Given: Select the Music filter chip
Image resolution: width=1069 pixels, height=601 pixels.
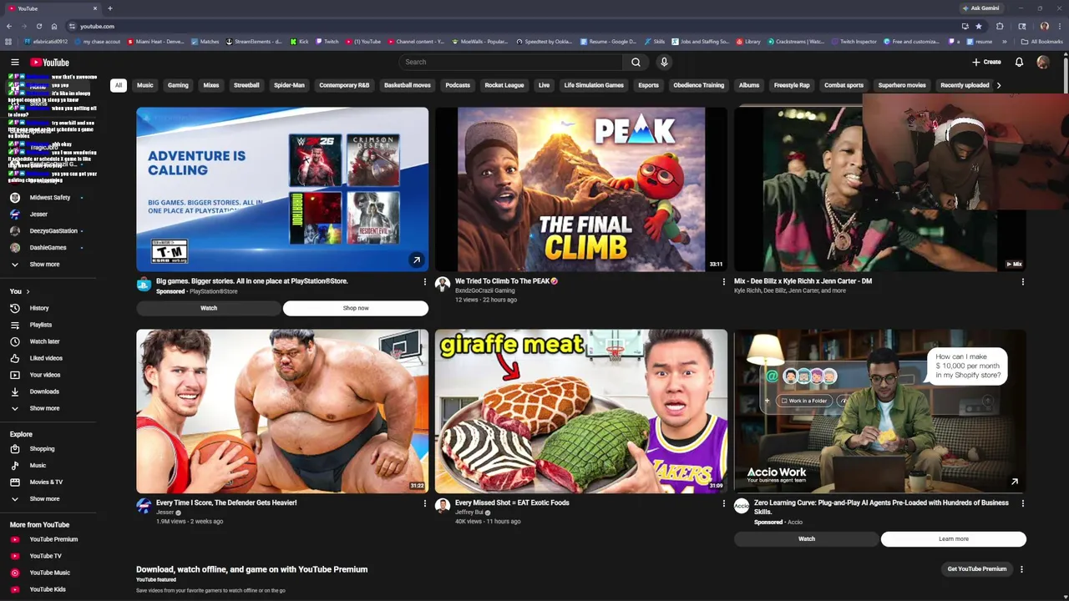Looking at the screenshot, I should click(x=145, y=85).
